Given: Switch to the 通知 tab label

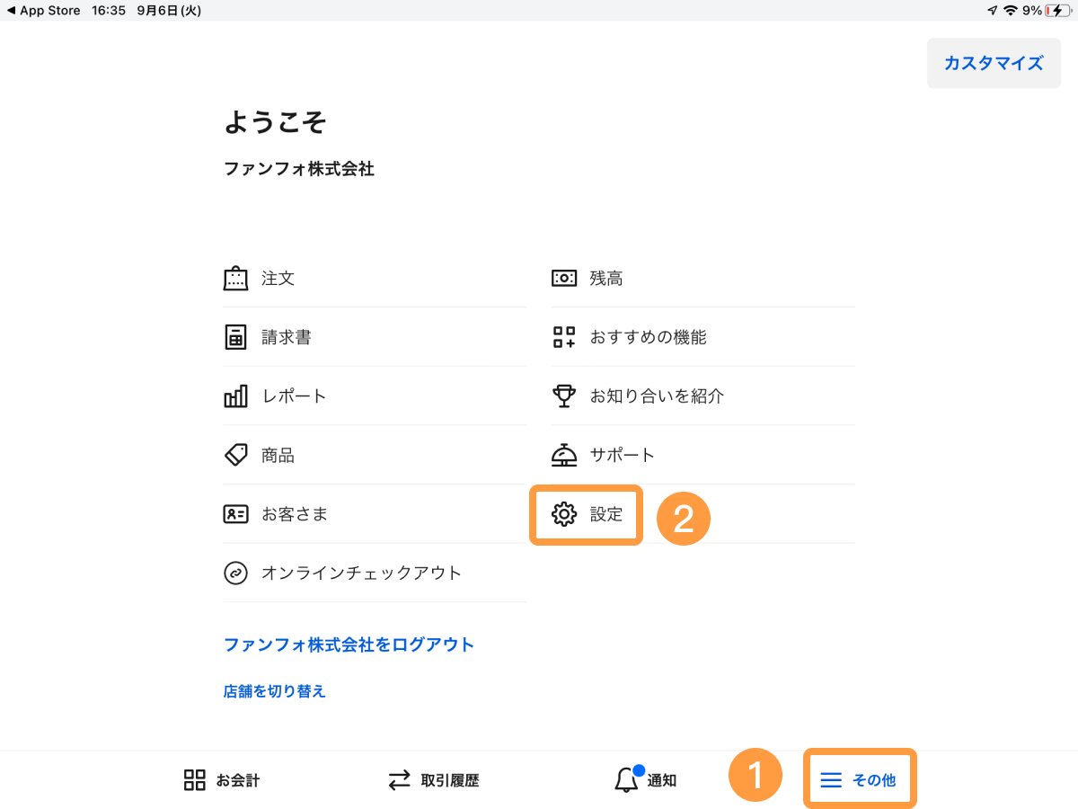Looking at the screenshot, I should point(662,780).
